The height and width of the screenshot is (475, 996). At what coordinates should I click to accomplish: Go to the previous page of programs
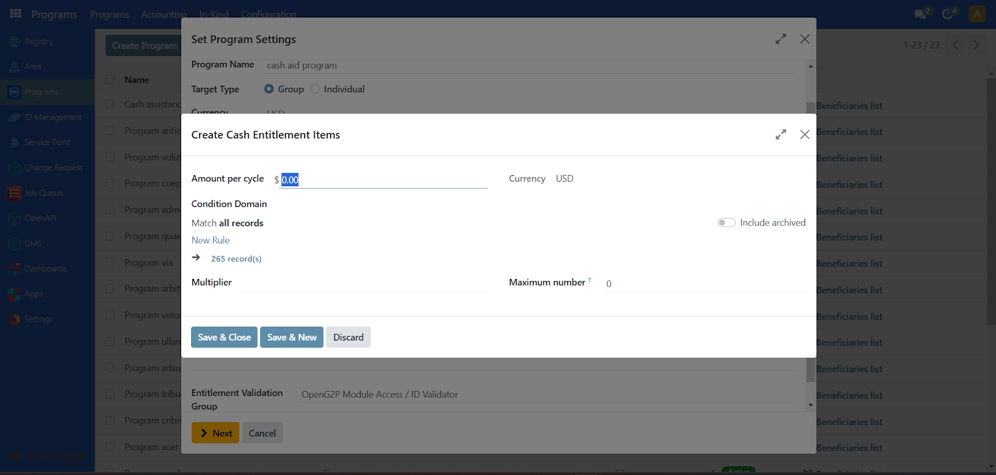tap(956, 45)
